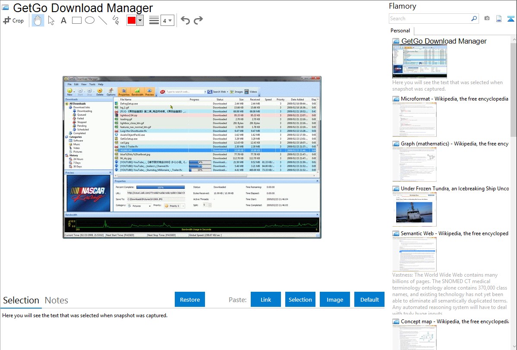
Task: Click the red annotation color swatch
Action: (132, 20)
